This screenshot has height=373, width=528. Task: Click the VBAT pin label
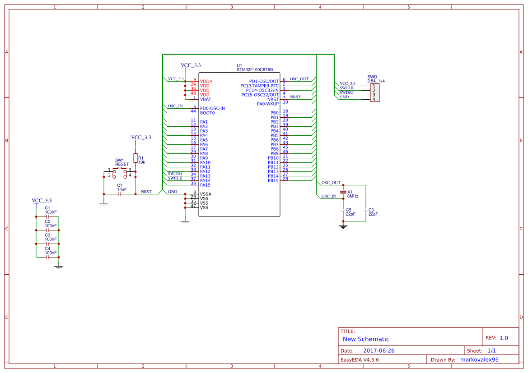point(206,100)
